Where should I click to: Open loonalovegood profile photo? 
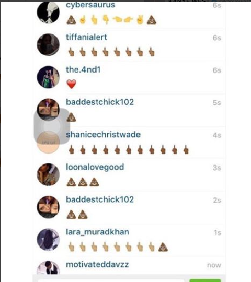pyautogui.click(x=48, y=174)
